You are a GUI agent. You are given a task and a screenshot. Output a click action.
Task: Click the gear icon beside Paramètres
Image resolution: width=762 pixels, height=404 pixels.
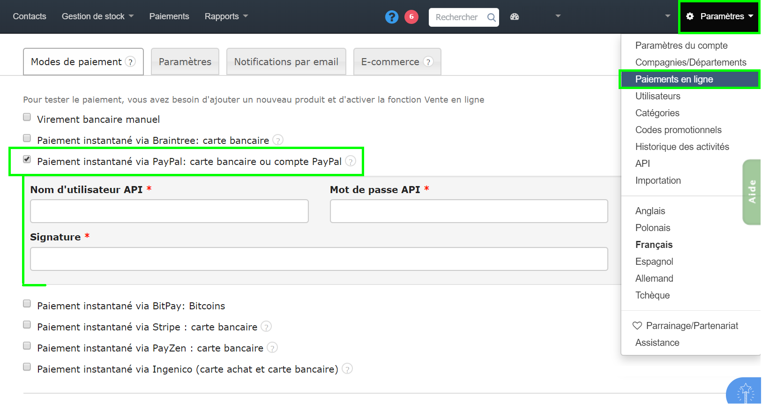tap(690, 16)
